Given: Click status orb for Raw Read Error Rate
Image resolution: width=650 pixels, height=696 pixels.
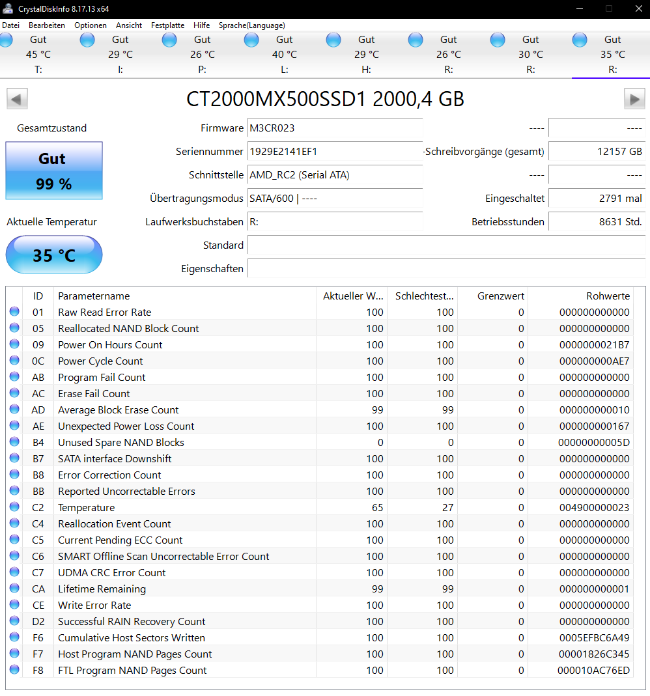Looking at the screenshot, I should coord(14,312).
